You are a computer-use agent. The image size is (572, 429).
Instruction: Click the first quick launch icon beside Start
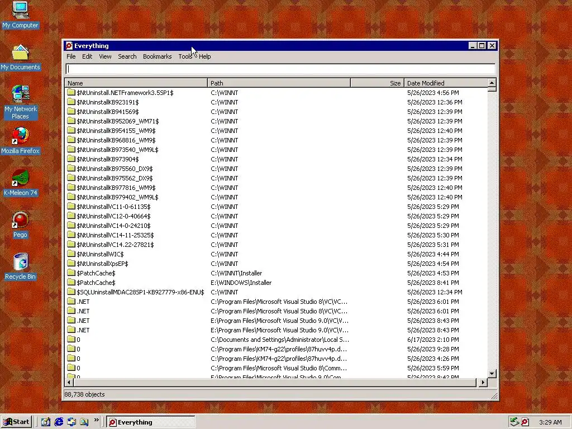click(x=46, y=422)
